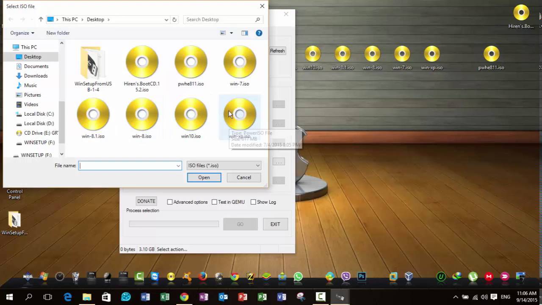Select Downloads in the navigation pane
This screenshot has width=542, height=305.
36,76
